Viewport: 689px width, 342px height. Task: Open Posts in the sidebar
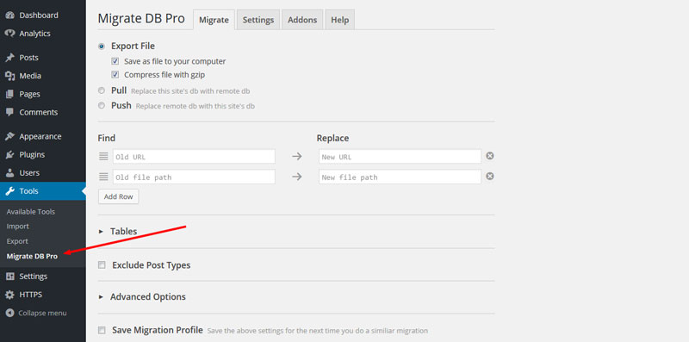(x=28, y=58)
